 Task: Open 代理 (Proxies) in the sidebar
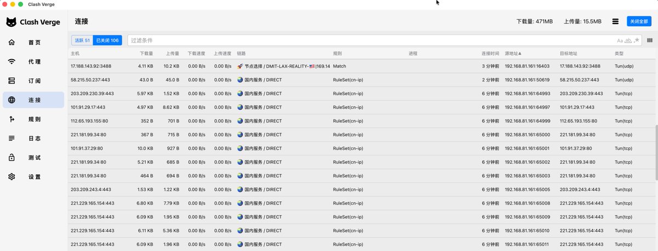[33, 62]
